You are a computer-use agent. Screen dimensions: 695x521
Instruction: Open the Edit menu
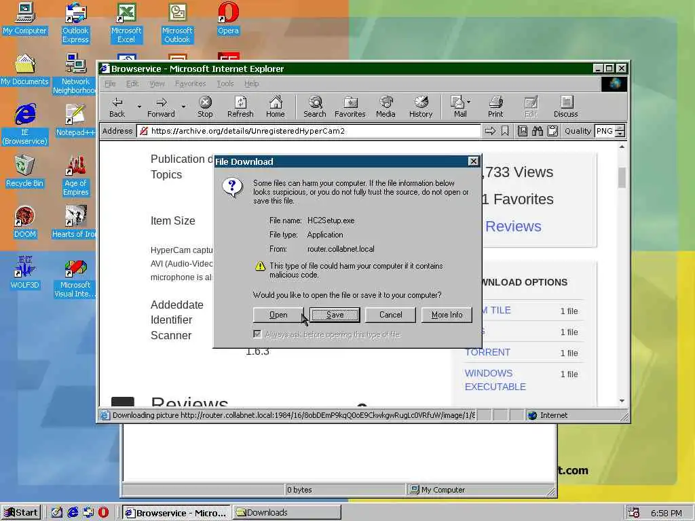(132, 83)
